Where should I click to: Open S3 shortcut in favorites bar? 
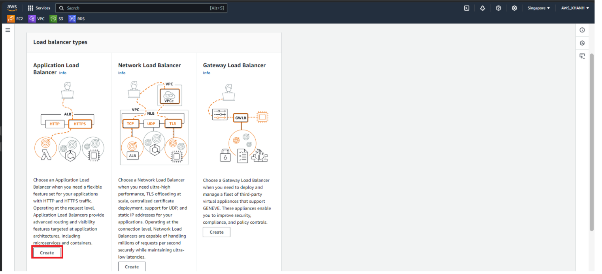click(57, 19)
